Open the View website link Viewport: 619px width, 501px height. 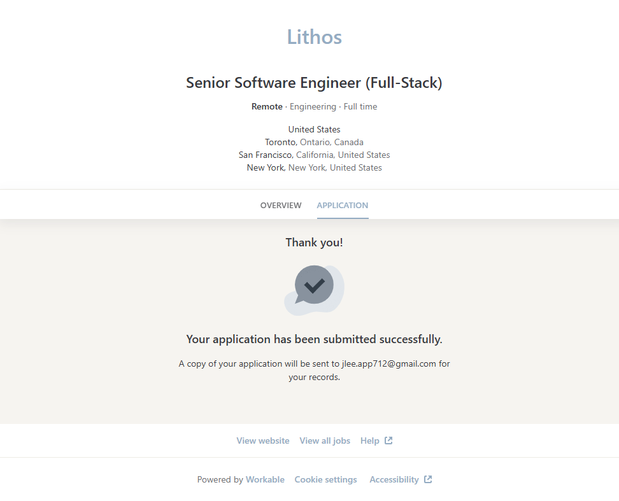click(262, 441)
